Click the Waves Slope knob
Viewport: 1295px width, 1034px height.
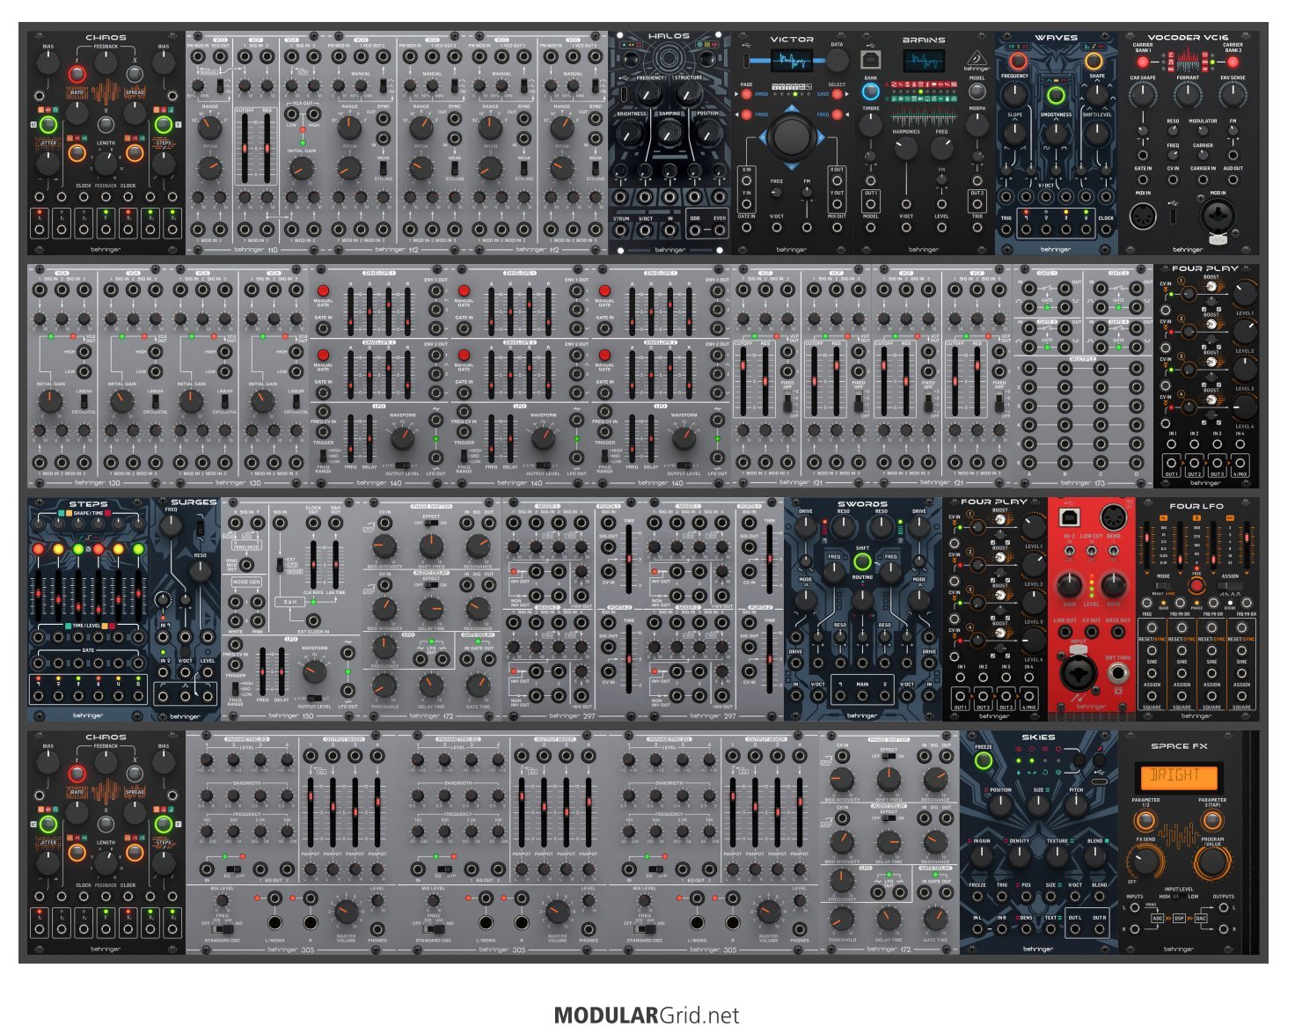[x=1015, y=133]
